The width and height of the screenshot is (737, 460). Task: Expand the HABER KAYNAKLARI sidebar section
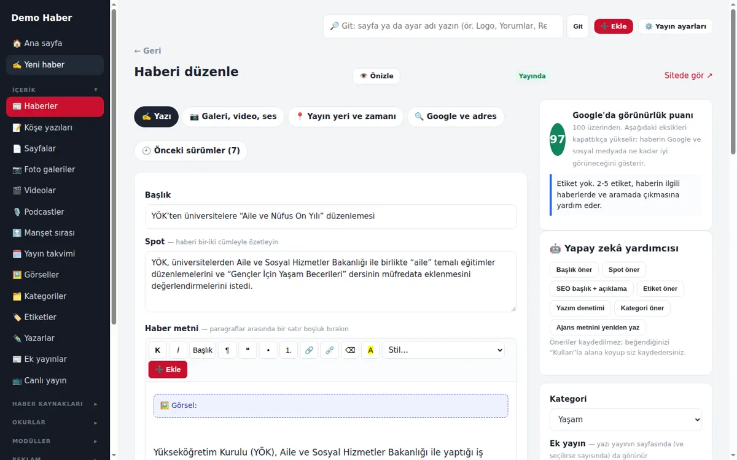click(55, 404)
